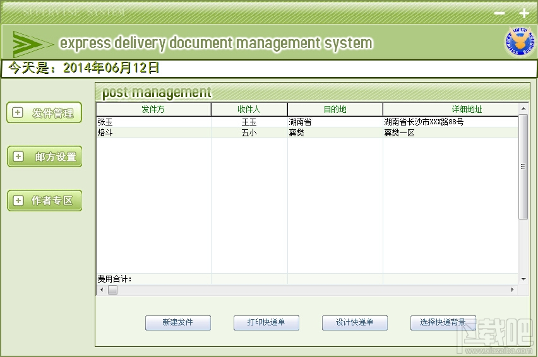Viewport: 538px width, 357px height.
Task: Sort by the 收件人 column header
Action: click(x=249, y=109)
